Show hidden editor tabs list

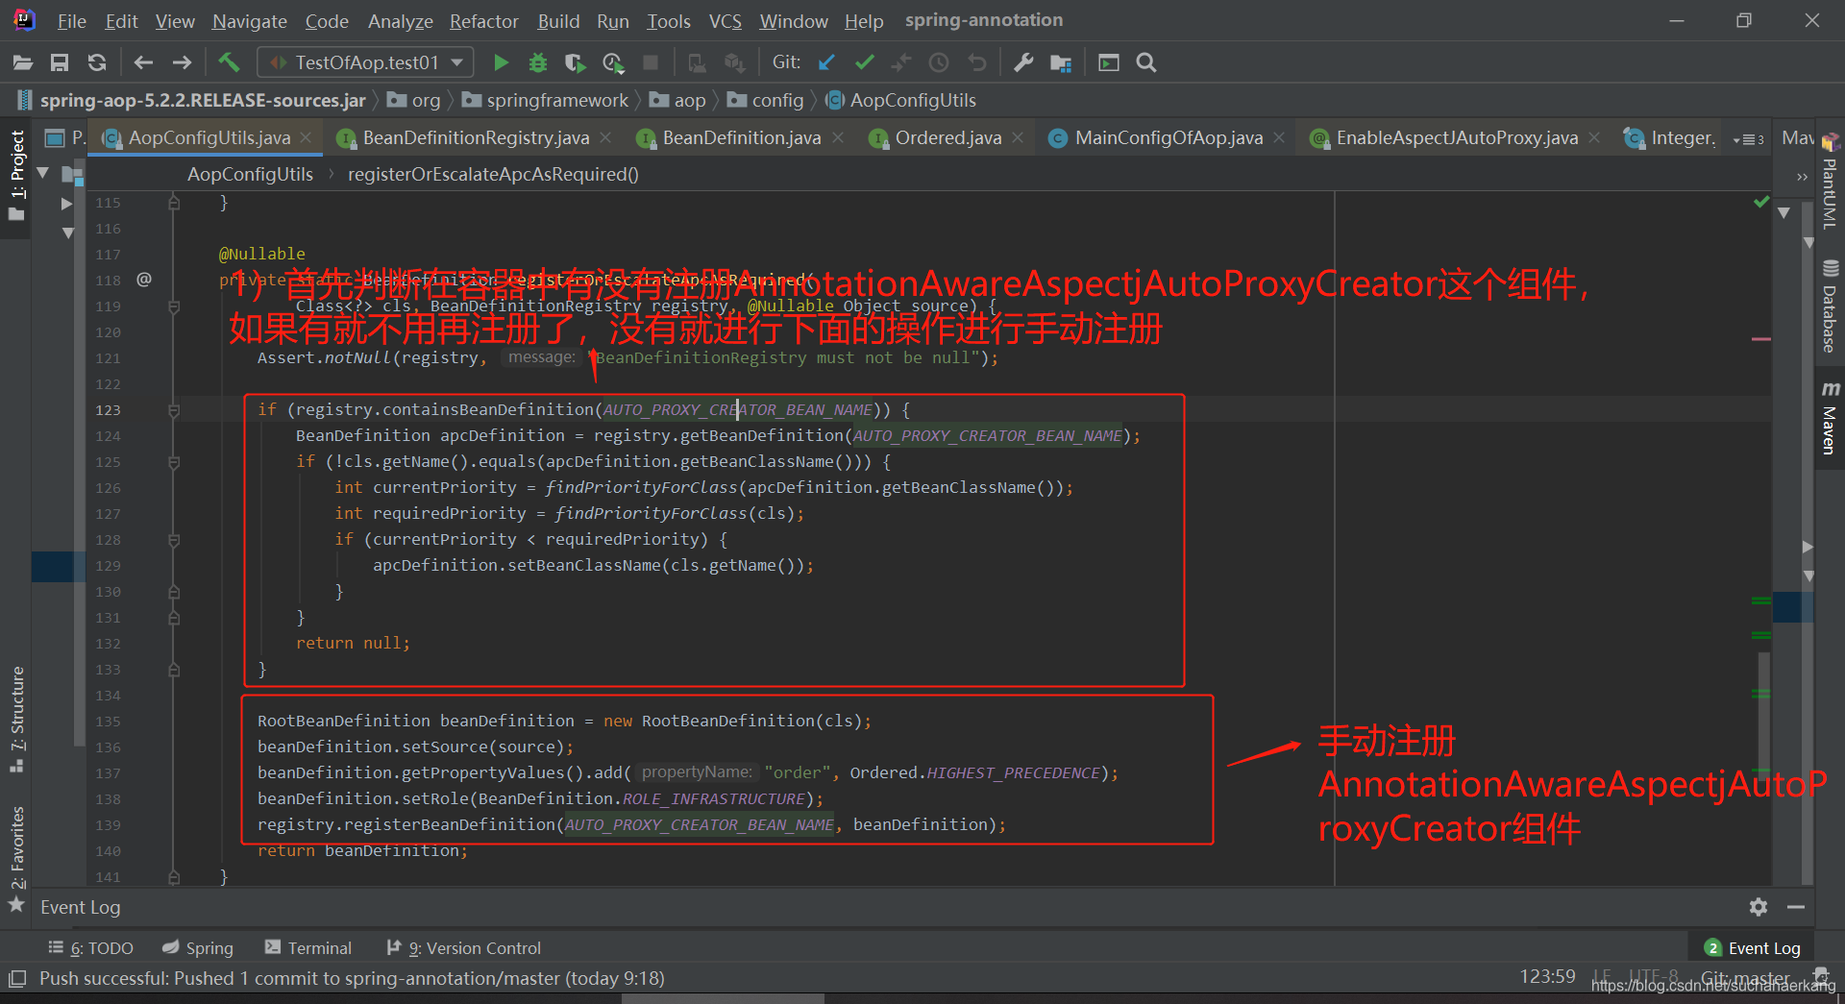[x=1749, y=139]
